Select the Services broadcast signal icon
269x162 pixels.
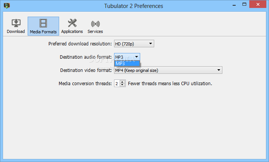click(x=95, y=24)
